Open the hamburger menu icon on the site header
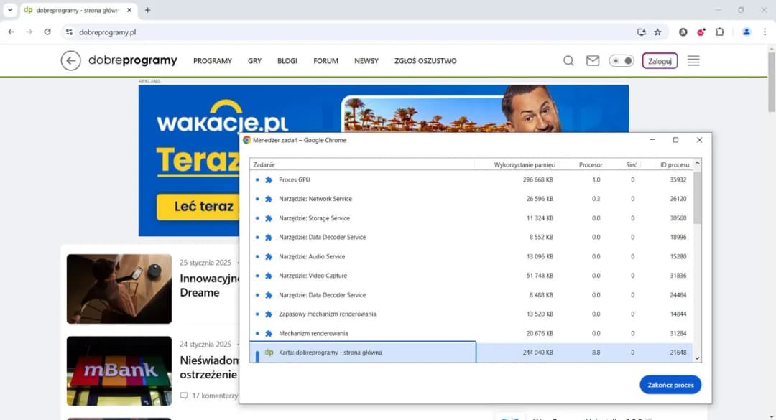The width and height of the screenshot is (776, 420). tap(693, 61)
